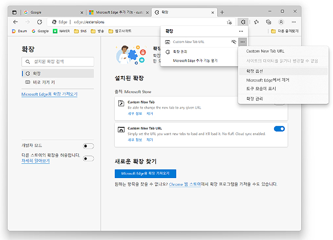Open 세부 정보 for Custom New Tab
The height and width of the screenshot is (240, 333).
135,114
